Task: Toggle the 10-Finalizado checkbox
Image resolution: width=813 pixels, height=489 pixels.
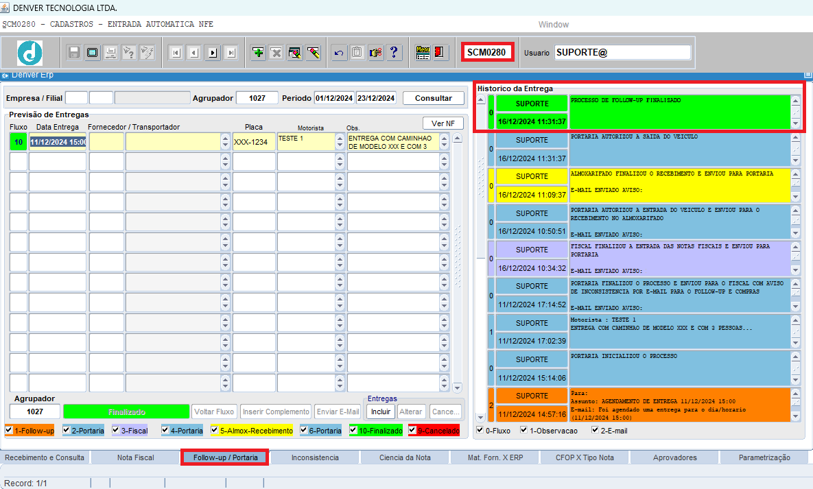Action: point(353,430)
